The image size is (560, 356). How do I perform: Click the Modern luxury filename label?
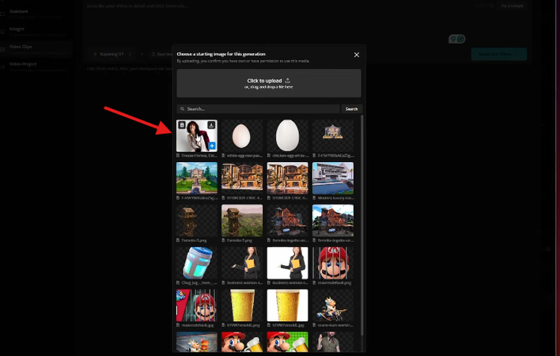[335, 198]
